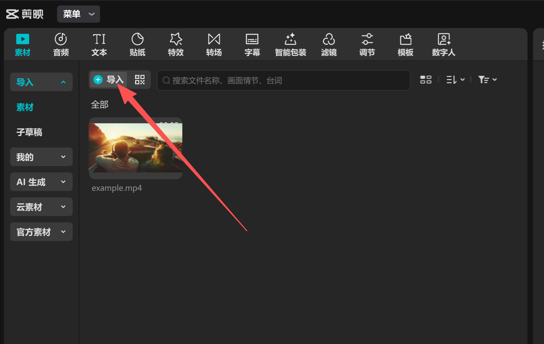
Task: Open the Effects (特效) panel
Action: (x=175, y=44)
